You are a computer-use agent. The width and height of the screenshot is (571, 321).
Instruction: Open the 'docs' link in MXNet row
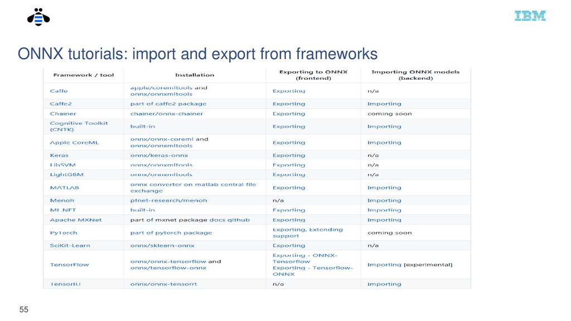217,220
